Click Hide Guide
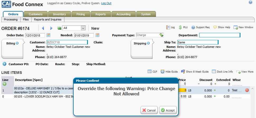This screenshot has width=256, height=118. (169, 71)
